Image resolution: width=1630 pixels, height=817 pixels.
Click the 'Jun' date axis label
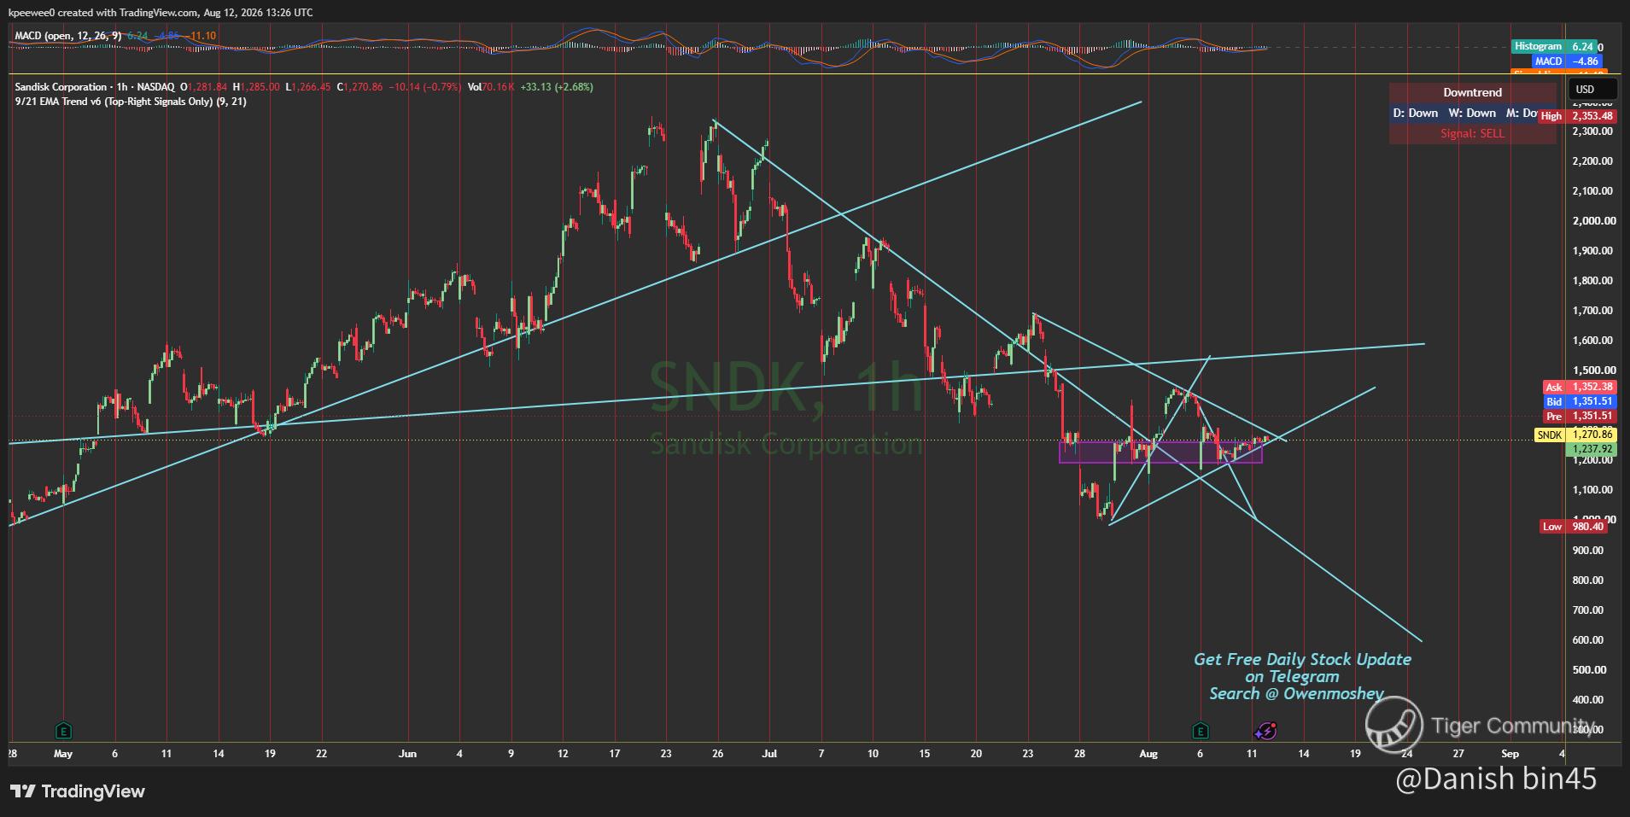(407, 754)
